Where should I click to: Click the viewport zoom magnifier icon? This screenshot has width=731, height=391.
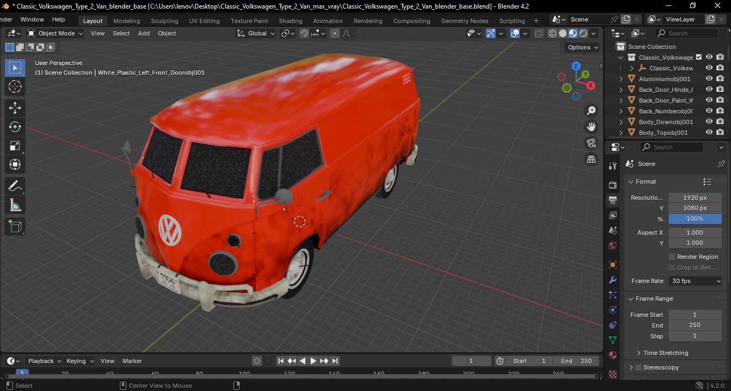pyautogui.click(x=591, y=111)
